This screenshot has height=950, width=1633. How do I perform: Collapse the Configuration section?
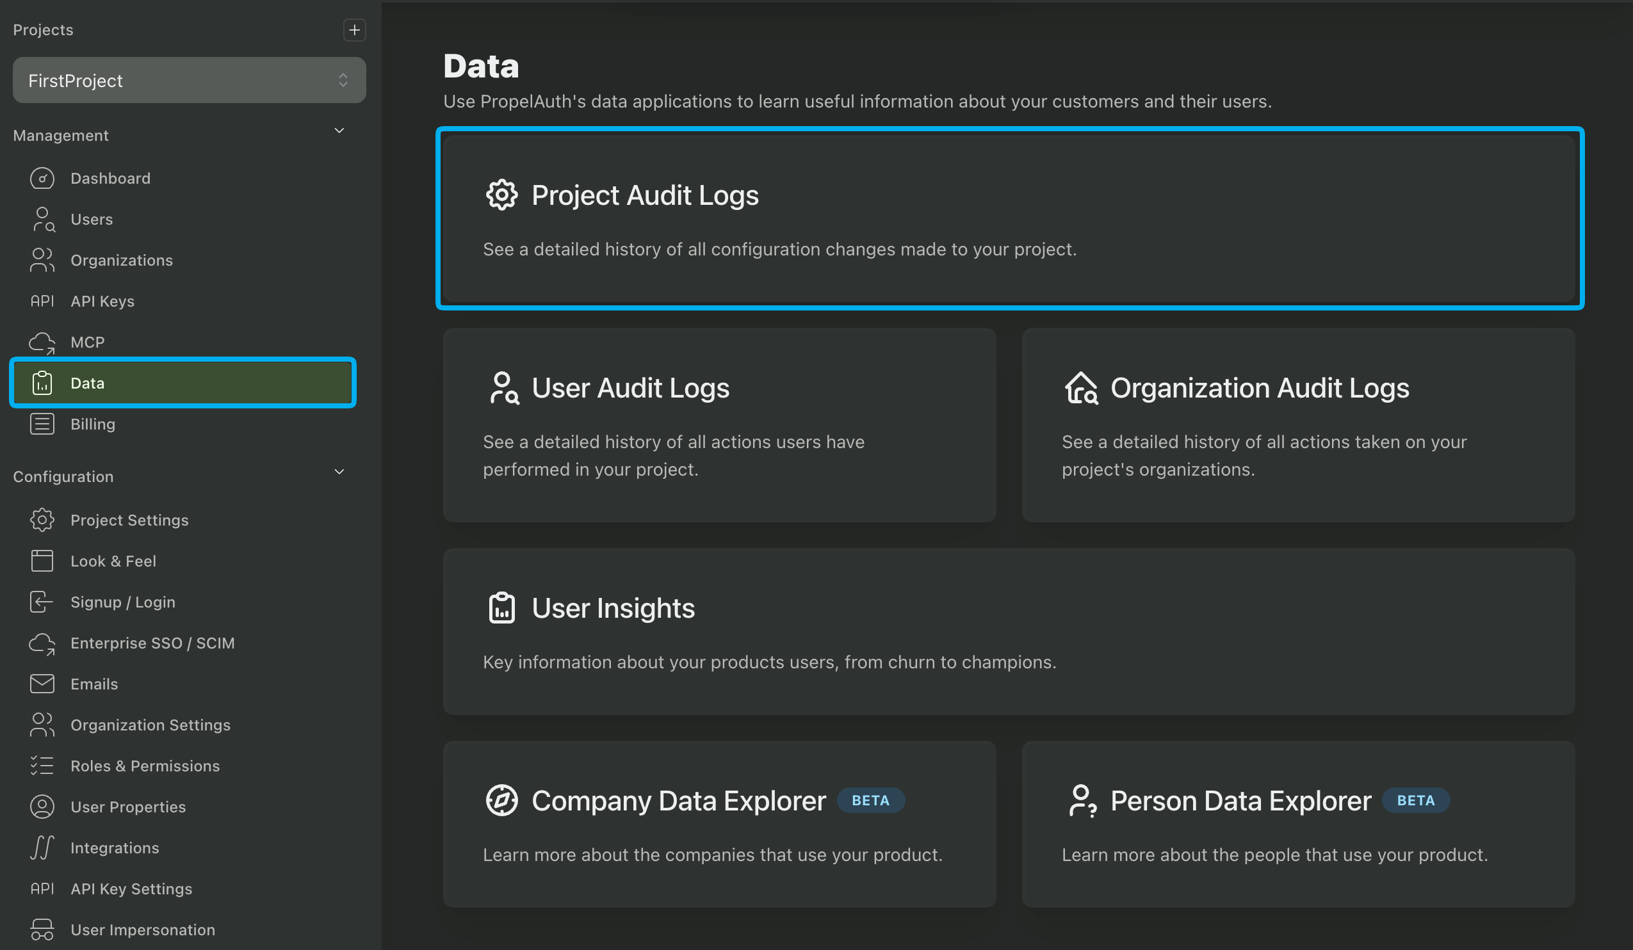(x=339, y=471)
